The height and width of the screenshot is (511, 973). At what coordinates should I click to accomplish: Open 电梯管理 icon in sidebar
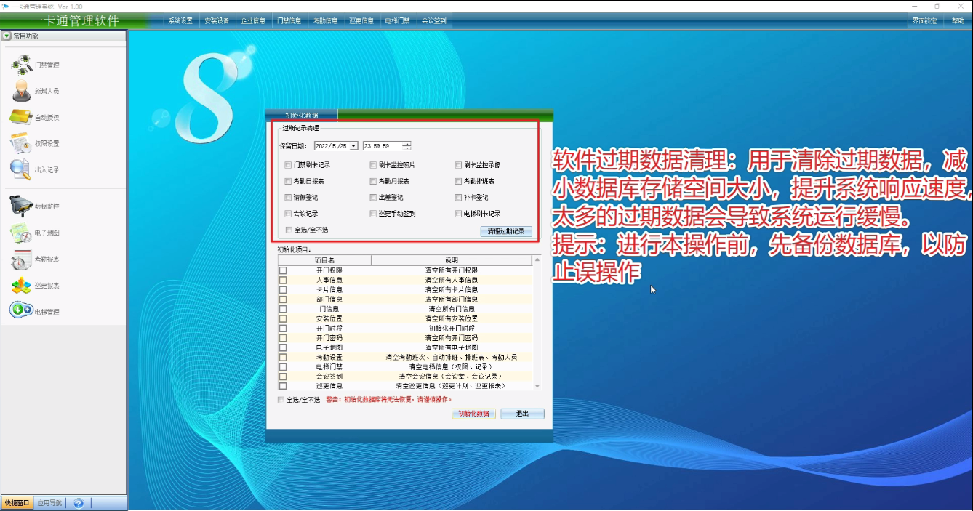tap(20, 311)
